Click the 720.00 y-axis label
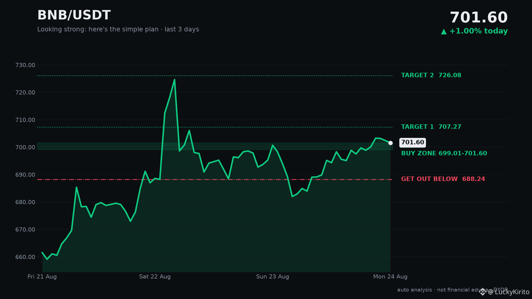 point(25,92)
